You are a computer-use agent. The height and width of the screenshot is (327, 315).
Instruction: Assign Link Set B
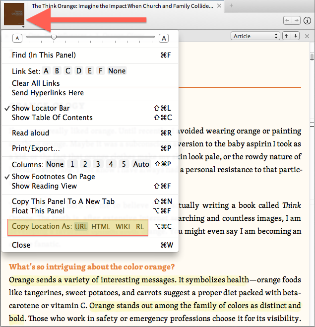coord(57,71)
